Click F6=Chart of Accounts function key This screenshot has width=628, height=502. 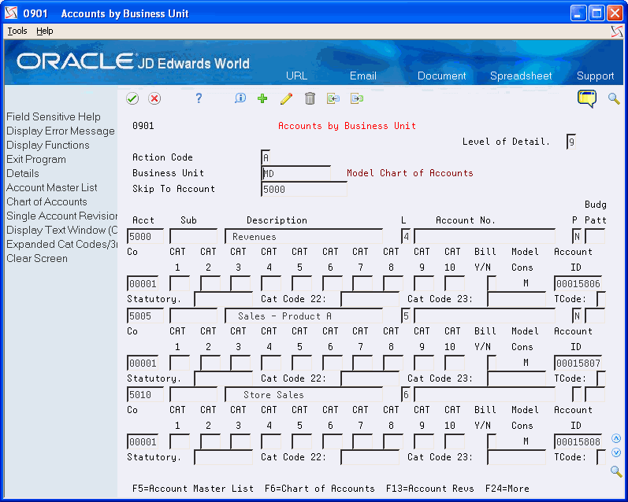click(x=320, y=489)
